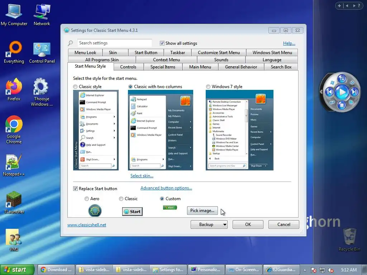Screen dimensions: 367x275
Task: Toggle the Replace Start button checkbox
Action: 75,188
